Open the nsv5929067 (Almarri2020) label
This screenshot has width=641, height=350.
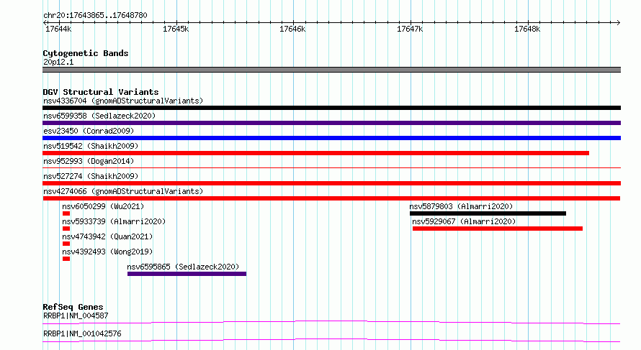(464, 221)
